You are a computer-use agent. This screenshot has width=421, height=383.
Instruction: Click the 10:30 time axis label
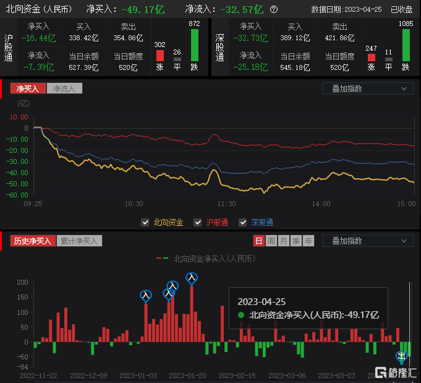coord(134,204)
